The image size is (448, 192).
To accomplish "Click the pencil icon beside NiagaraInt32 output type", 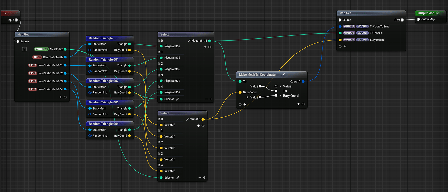I will 189,41.
